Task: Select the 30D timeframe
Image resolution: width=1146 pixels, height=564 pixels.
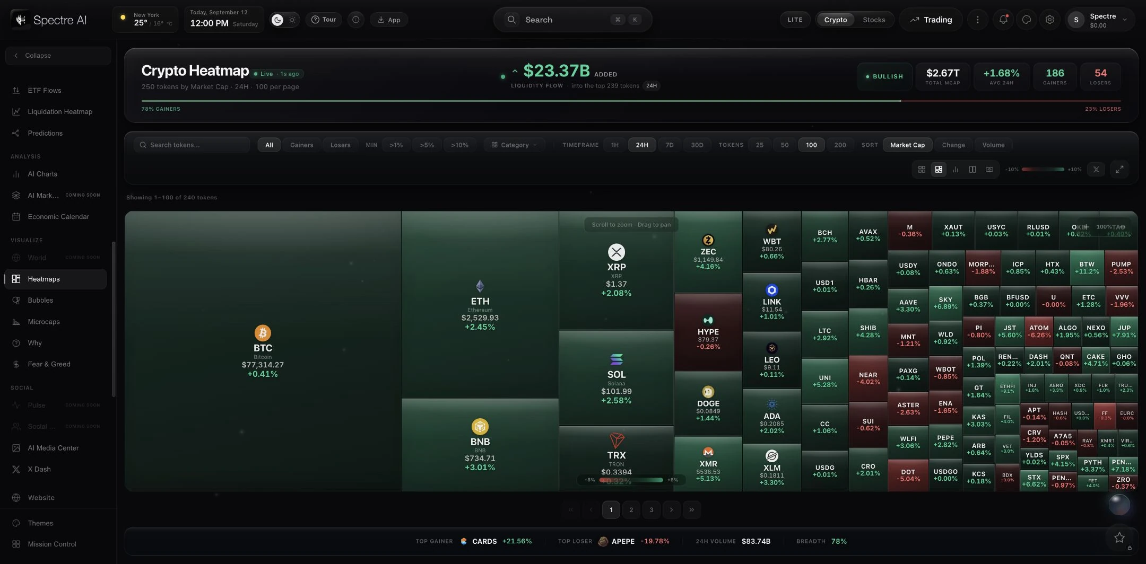Action: (x=697, y=145)
